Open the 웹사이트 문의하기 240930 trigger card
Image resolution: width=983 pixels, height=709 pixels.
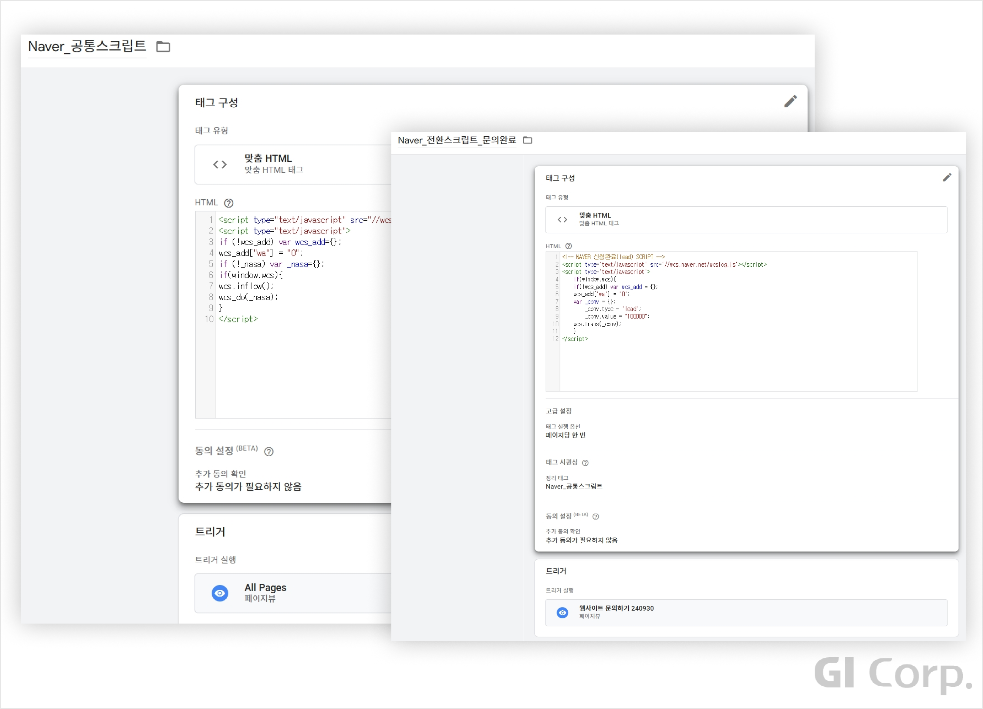pyautogui.click(x=746, y=613)
